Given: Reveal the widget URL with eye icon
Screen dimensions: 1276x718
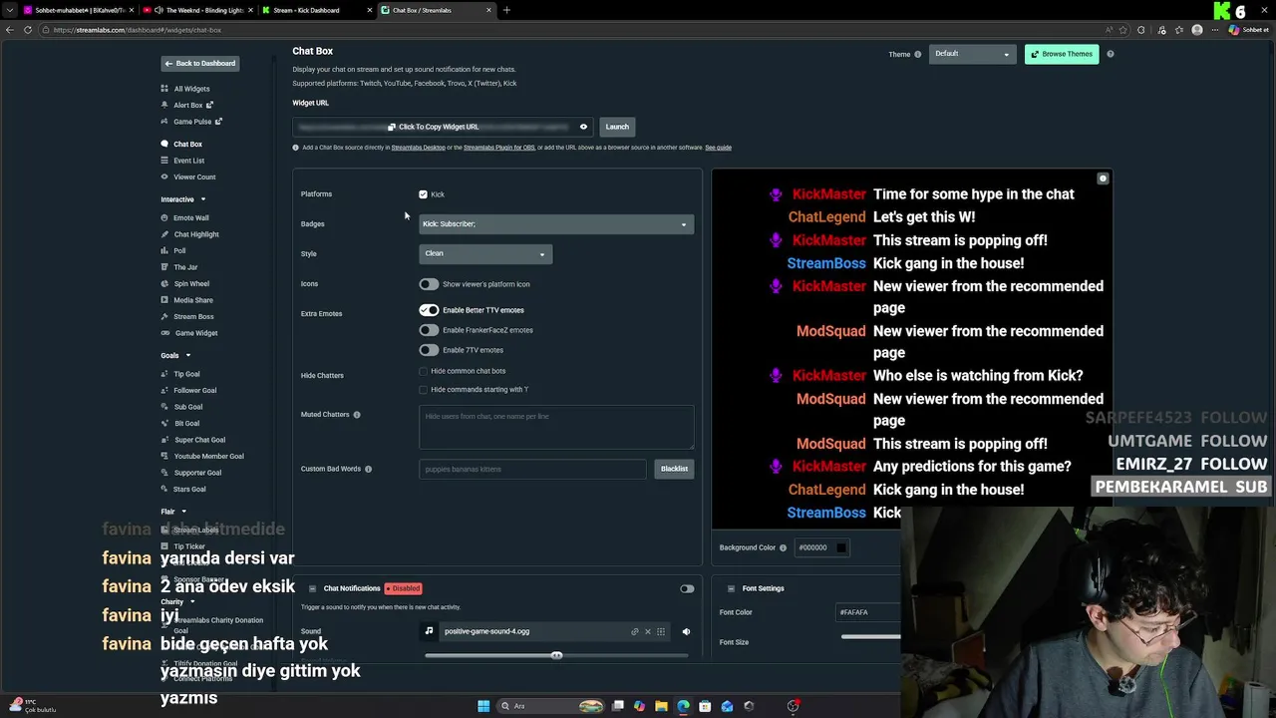Looking at the screenshot, I should point(583,127).
